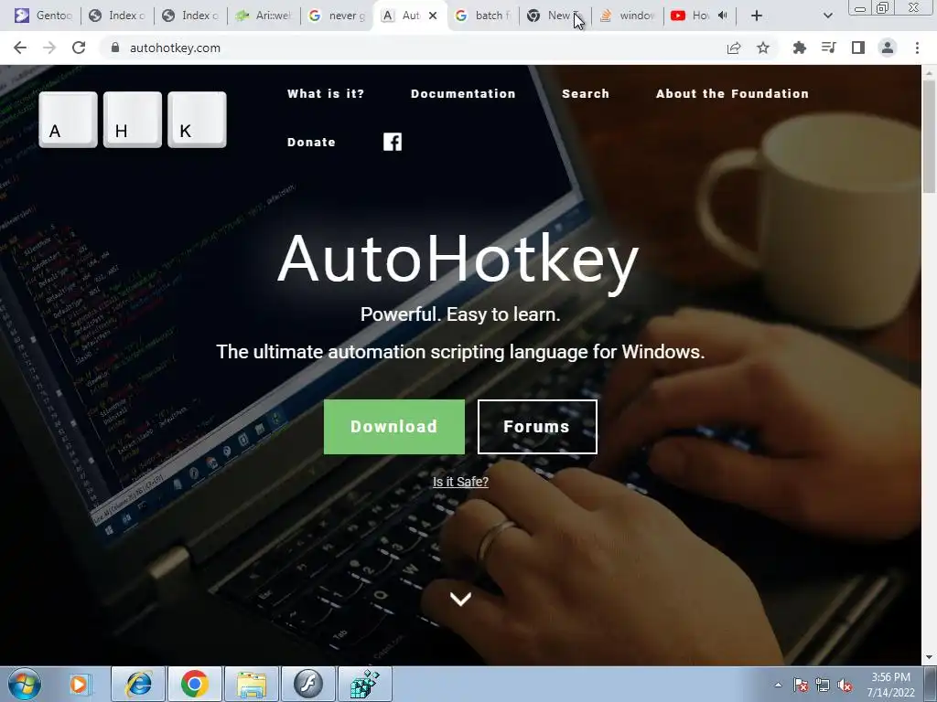Open the Donate nav link
Viewport: 937px width, 702px height.
pyautogui.click(x=311, y=142)
